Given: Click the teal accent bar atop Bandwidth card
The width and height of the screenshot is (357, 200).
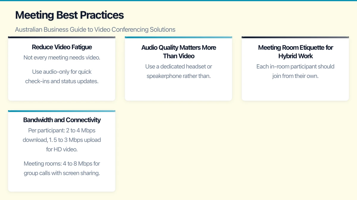Looking at the screenshot, I should pyautogui.click(x=62, y=111).
